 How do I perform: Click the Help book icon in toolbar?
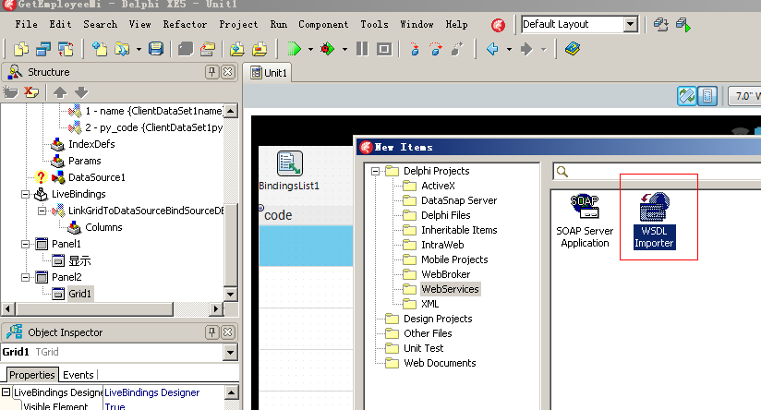[x=573, y=49]
